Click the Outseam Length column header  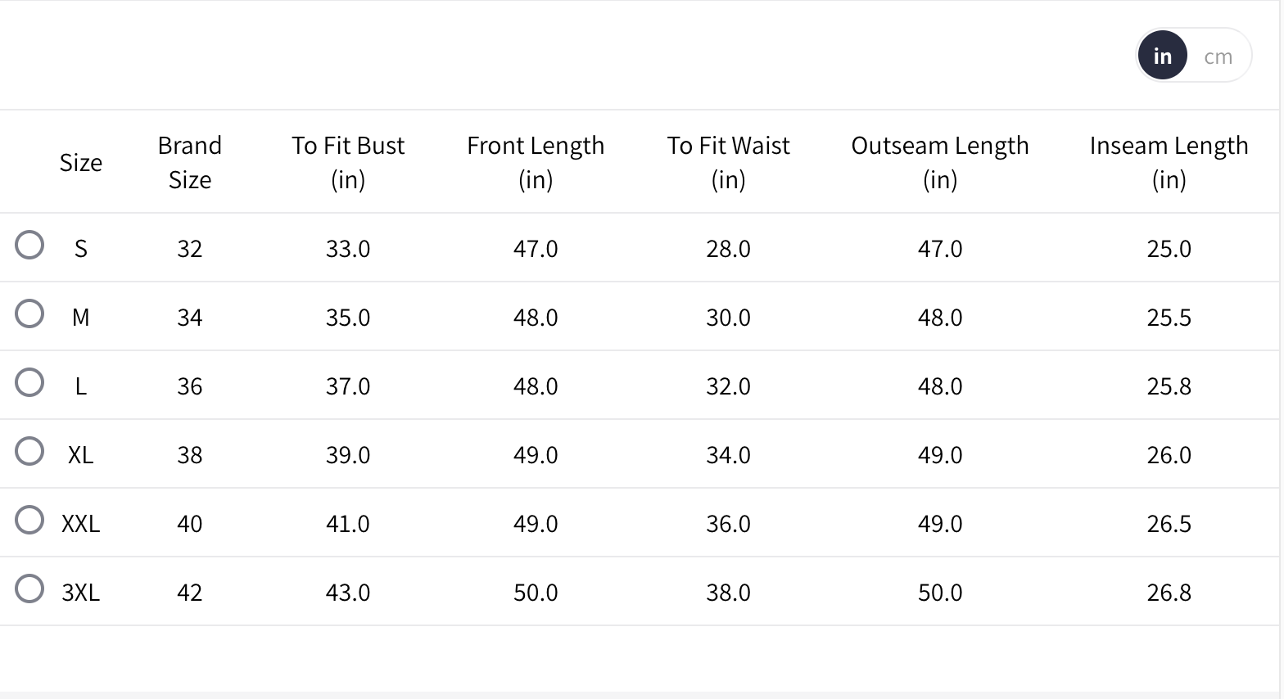click(x=940, y=162)
